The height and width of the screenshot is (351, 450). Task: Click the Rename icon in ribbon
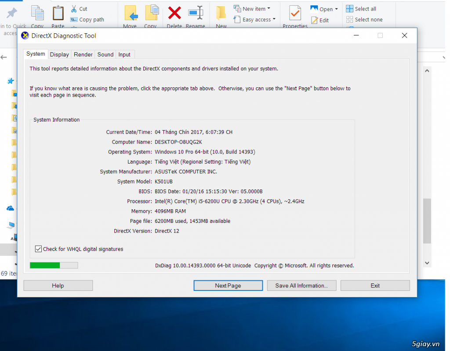pos(196,13)
